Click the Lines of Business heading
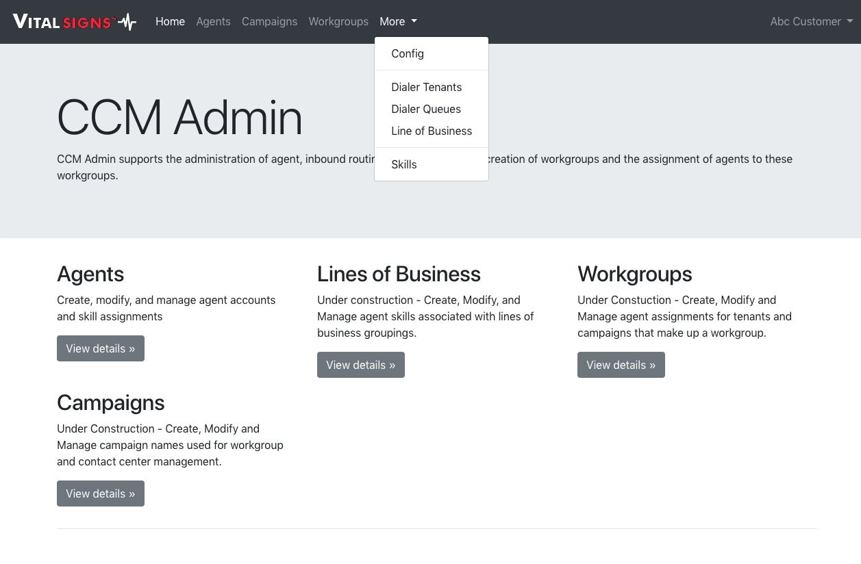 click(x=399, y=274)
